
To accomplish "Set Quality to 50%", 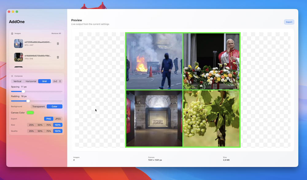I will click(40, 131).
